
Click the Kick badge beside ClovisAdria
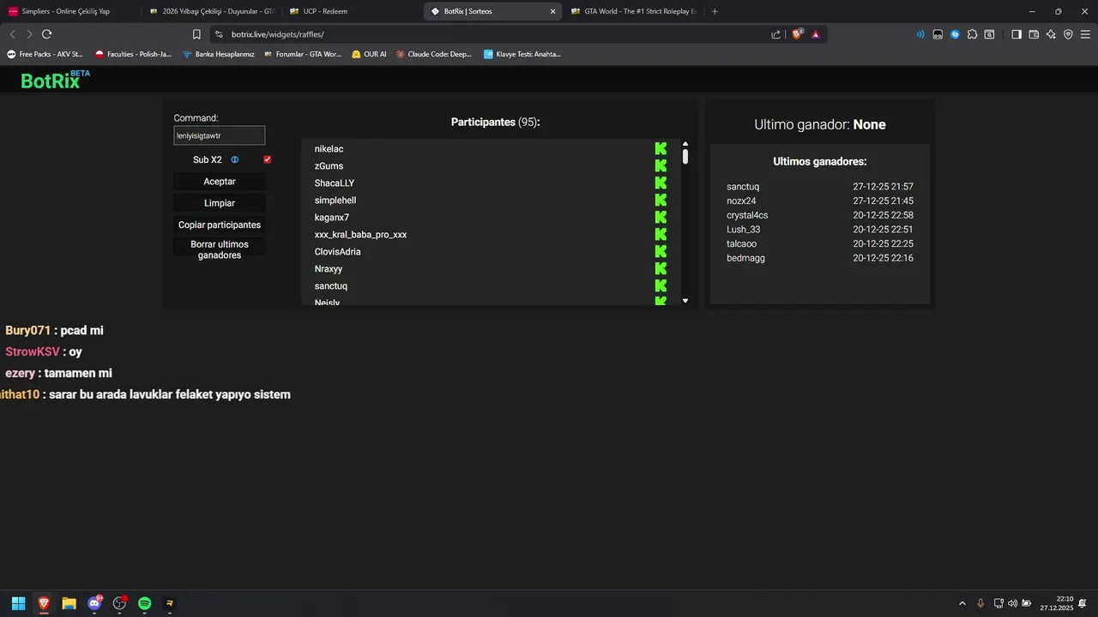click(x=661, y=252)
